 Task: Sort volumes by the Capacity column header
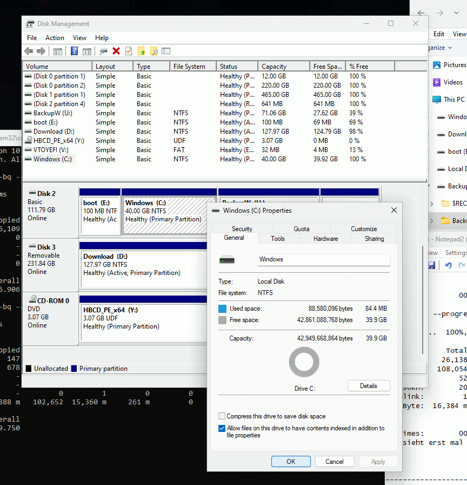tap(284, 67)
